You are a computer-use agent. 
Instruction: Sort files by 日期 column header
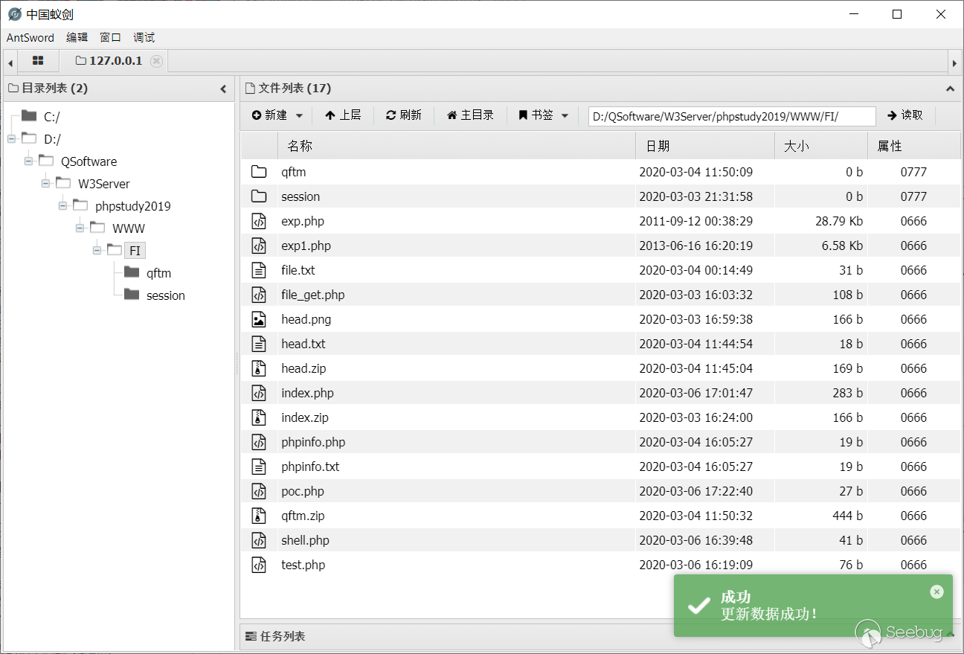coord(658,147)
